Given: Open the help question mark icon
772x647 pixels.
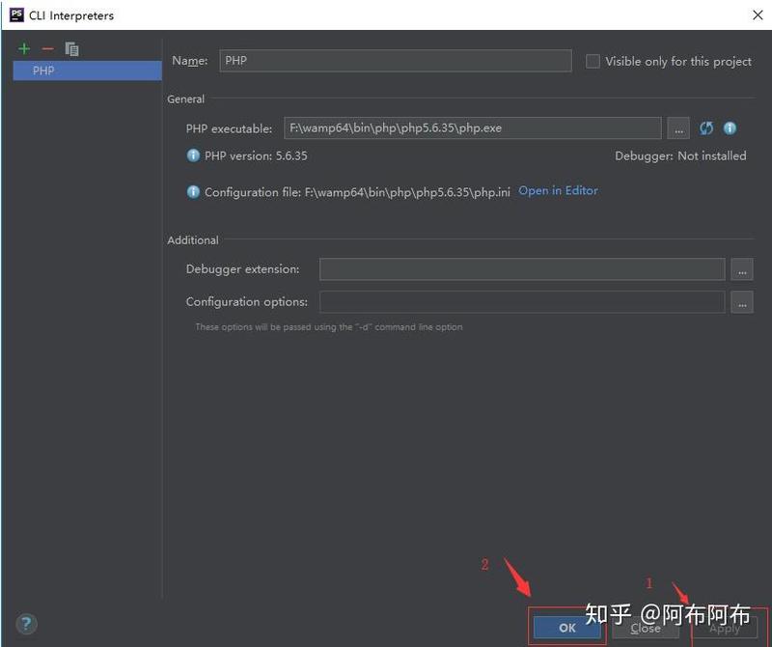Looking at the screenshot, I should pyautogui.click(x=26, y=624).
